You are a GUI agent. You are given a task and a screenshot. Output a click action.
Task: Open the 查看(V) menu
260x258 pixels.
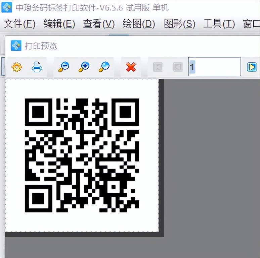click(x=99, y=24)
